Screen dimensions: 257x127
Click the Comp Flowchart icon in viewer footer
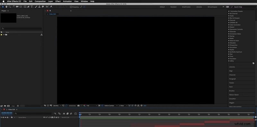click(138, 106)
